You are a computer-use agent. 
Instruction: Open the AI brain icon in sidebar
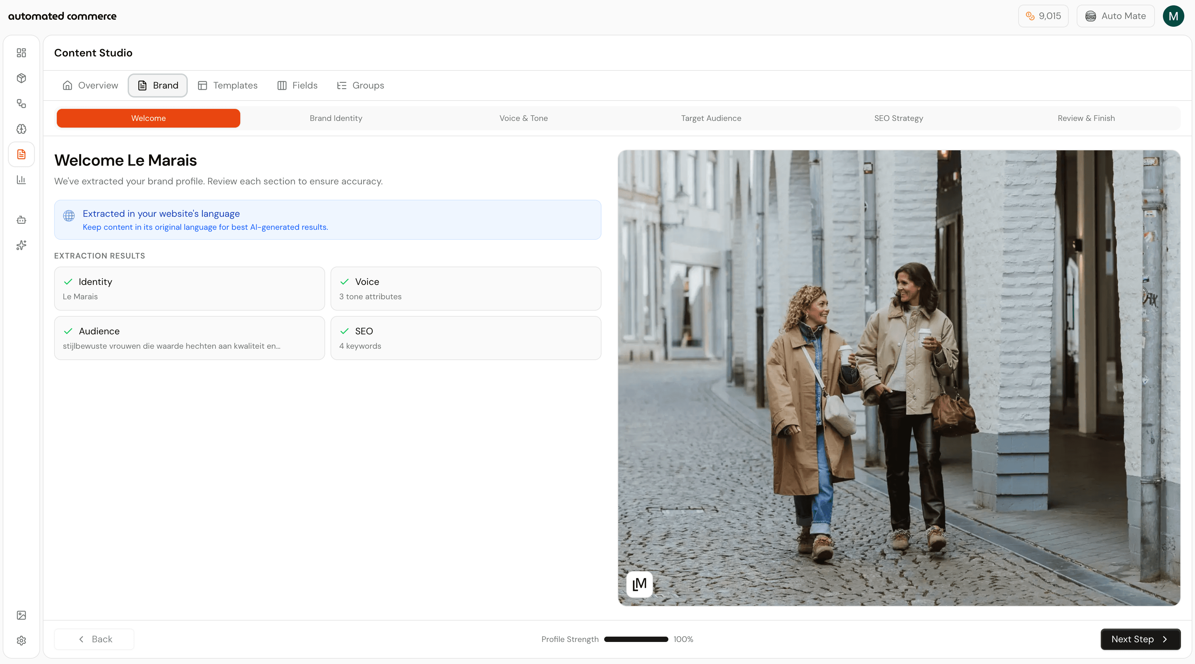click(21, 129)
